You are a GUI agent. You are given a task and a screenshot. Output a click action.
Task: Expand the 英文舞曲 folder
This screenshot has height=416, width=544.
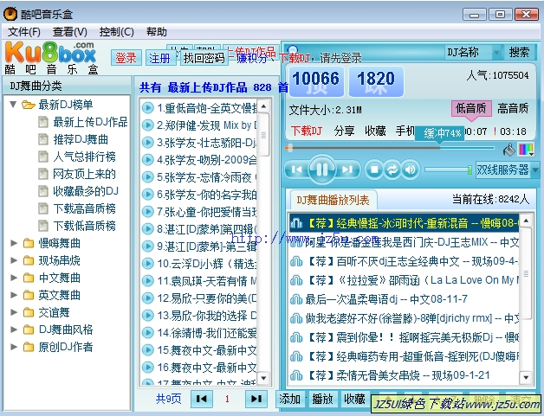coord(14,295)
